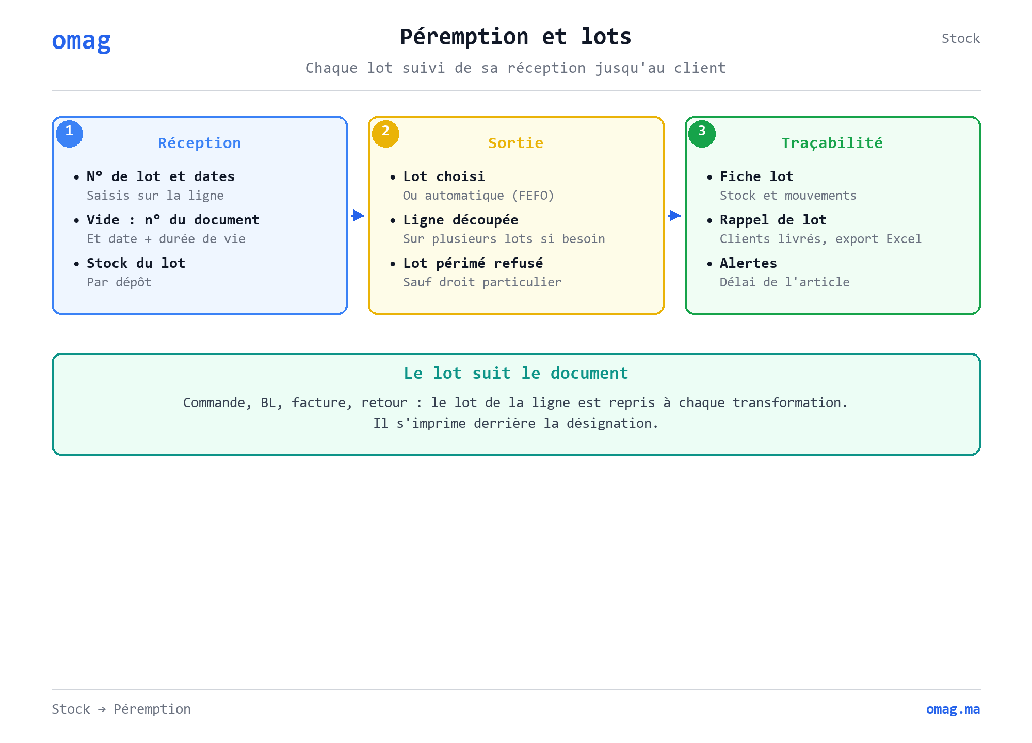Click the Lot périmé refusé item
The width and height of the screenshot is (1032, 743).
coord(473,263)
